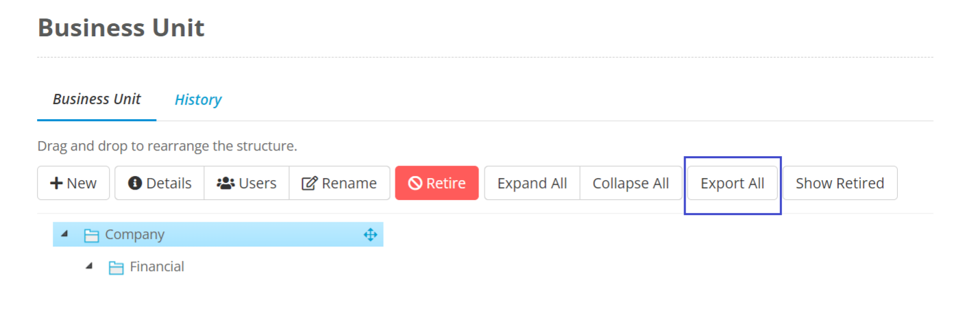Click the move handle icon on Company row
The width and height of the screenshot is (963, 317).
[x=370, y=235]
